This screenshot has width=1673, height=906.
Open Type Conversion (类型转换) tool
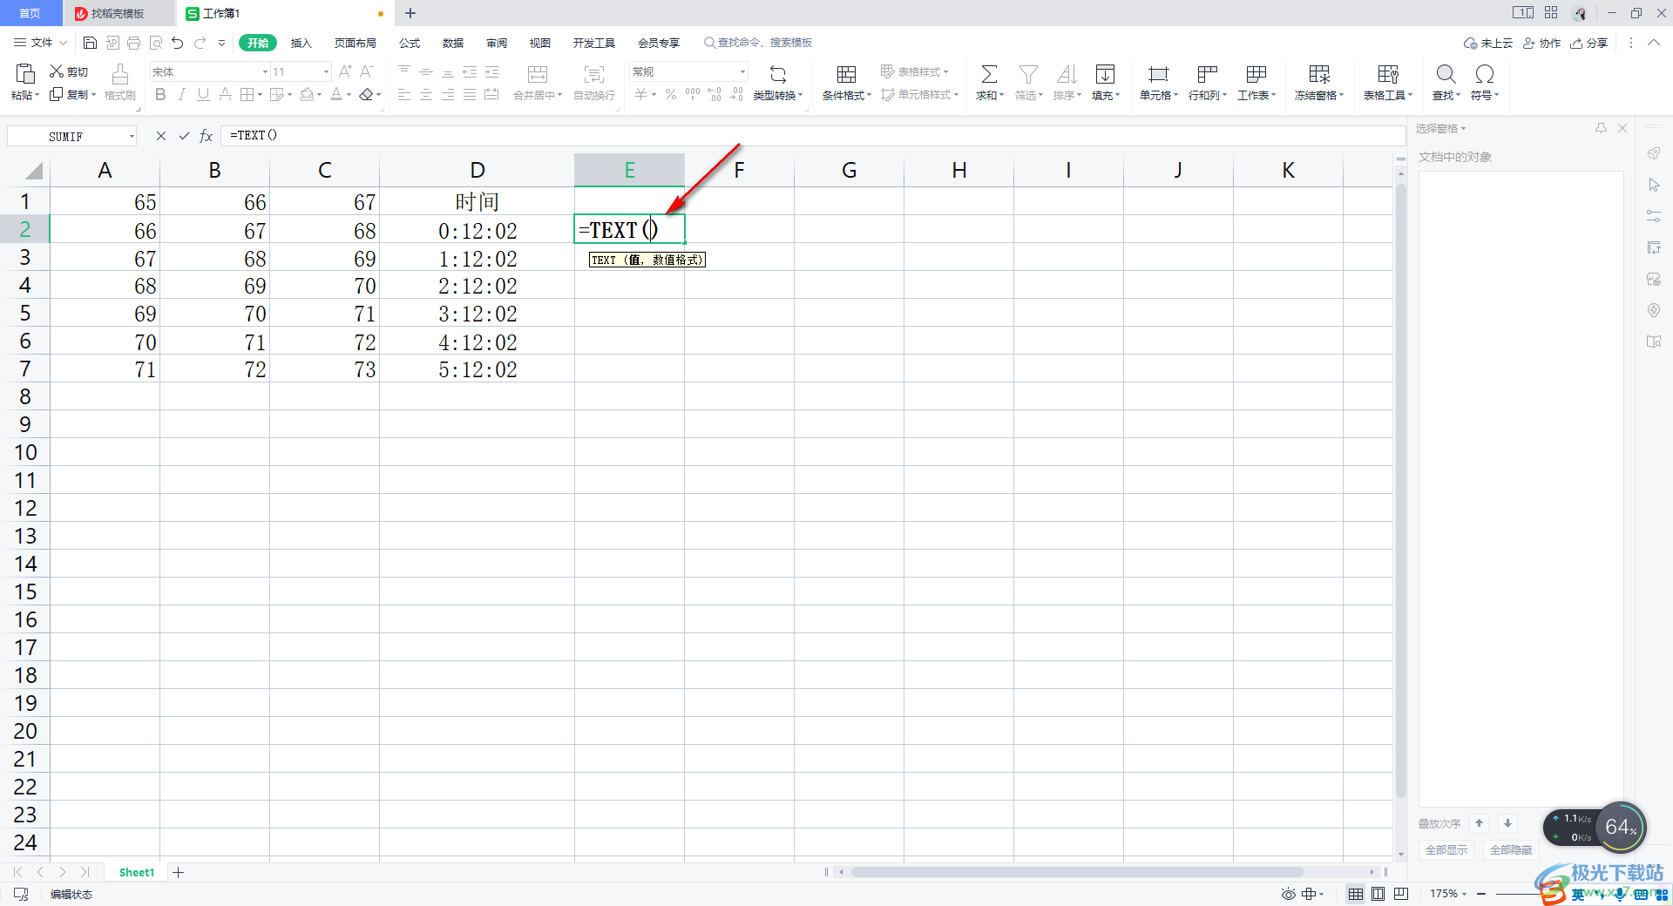pyautogui.click(x=778, y=82)
